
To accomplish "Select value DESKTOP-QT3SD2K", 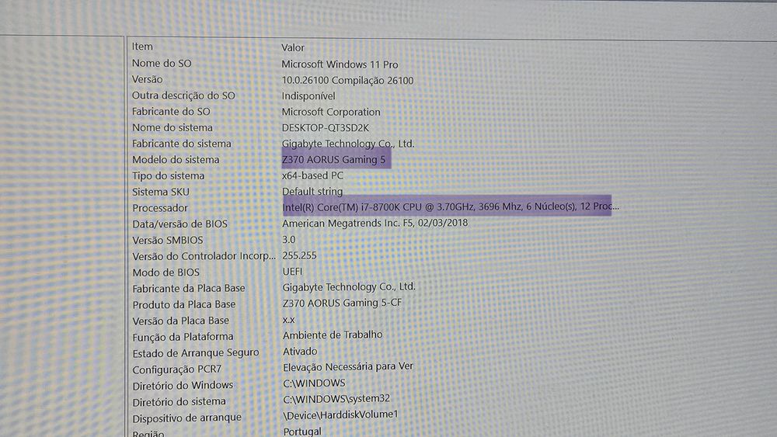I will pyautogui.click(x=326, y=128).
